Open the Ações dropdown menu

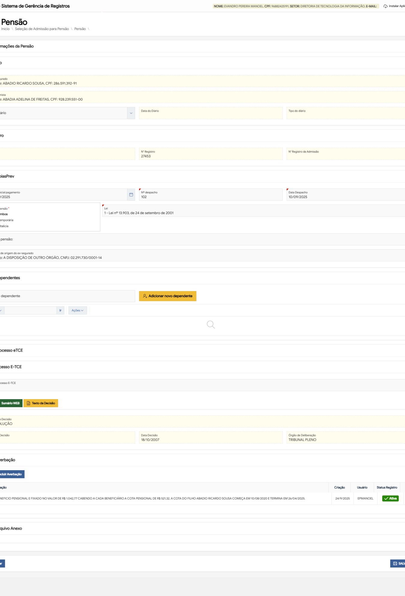77,311
